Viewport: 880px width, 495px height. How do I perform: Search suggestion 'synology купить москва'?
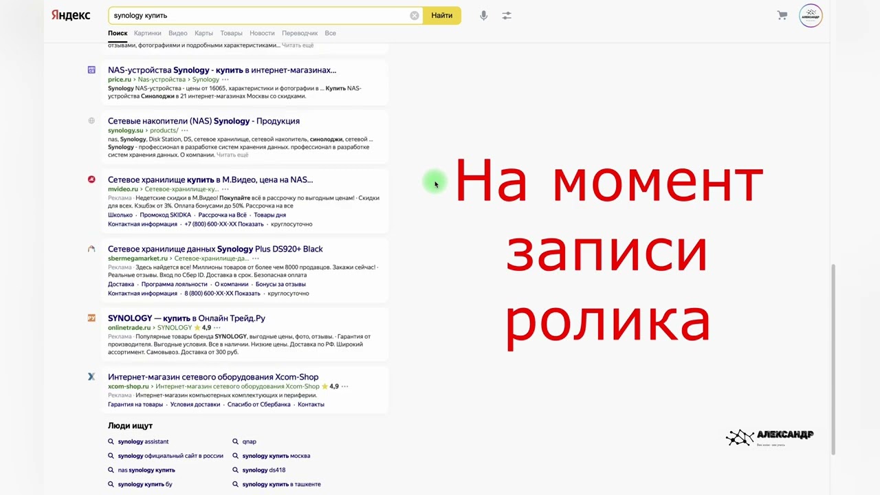(x=276, y=456)
